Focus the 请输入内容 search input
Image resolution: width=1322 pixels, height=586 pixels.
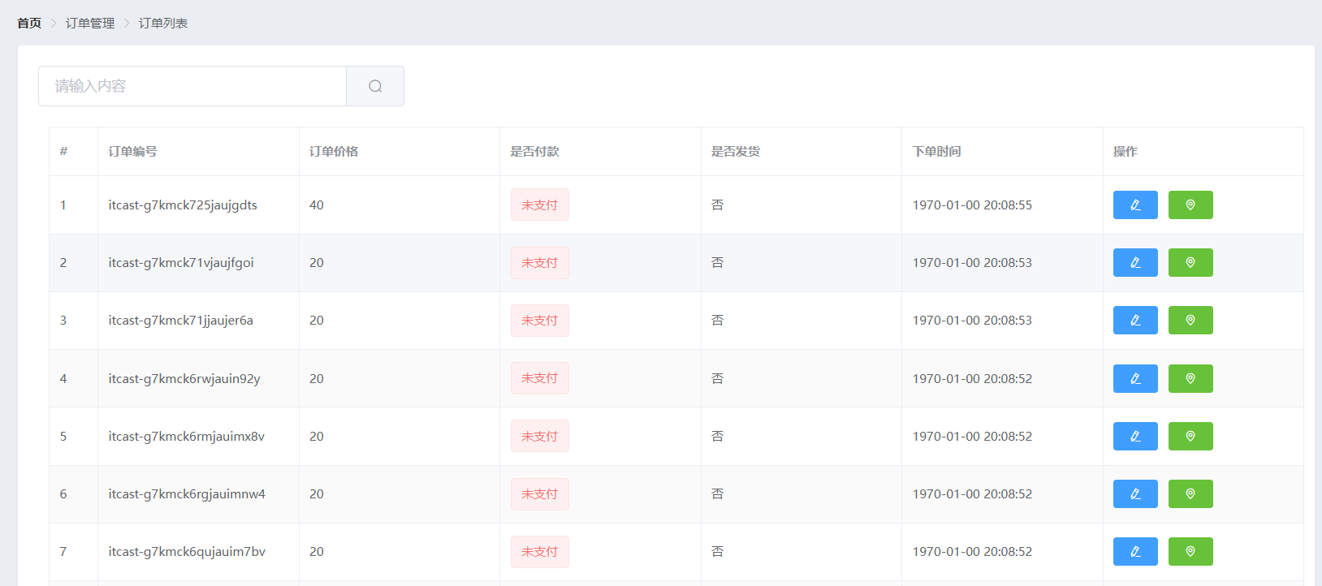(x=192, y=86)
